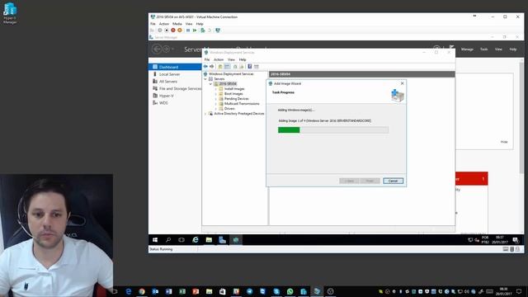Click the Start VM toolbar icon
The image size is (528, 297).
(x=160, y=31)
